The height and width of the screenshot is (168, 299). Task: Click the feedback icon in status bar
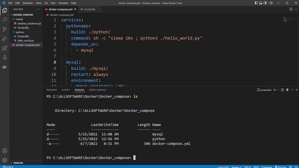click(291, 167)
